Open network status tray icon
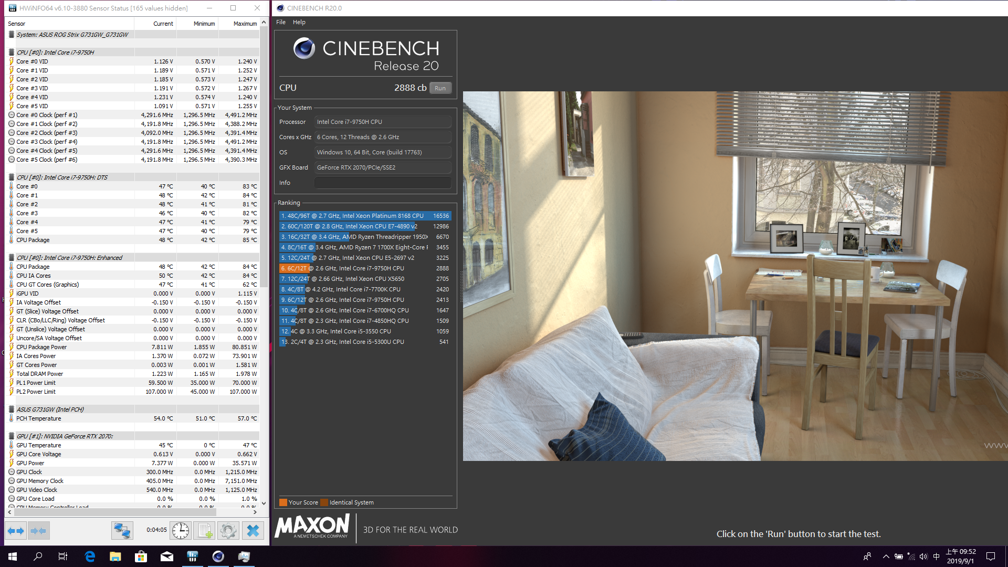Viewport: 1008px width, 567px height. point(911,556)
